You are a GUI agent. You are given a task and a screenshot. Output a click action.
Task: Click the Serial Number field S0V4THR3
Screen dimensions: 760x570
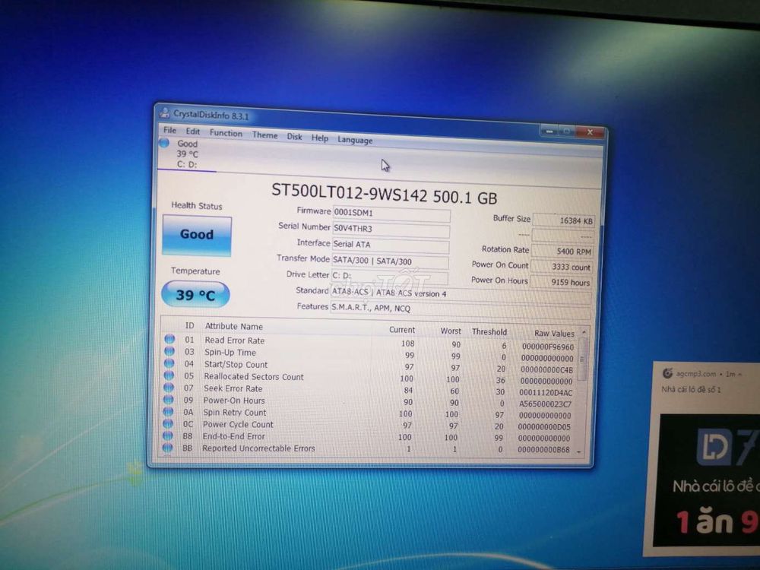coord(391,230)
